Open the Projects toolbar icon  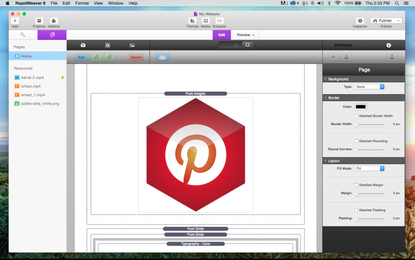(x=39, y=21)
